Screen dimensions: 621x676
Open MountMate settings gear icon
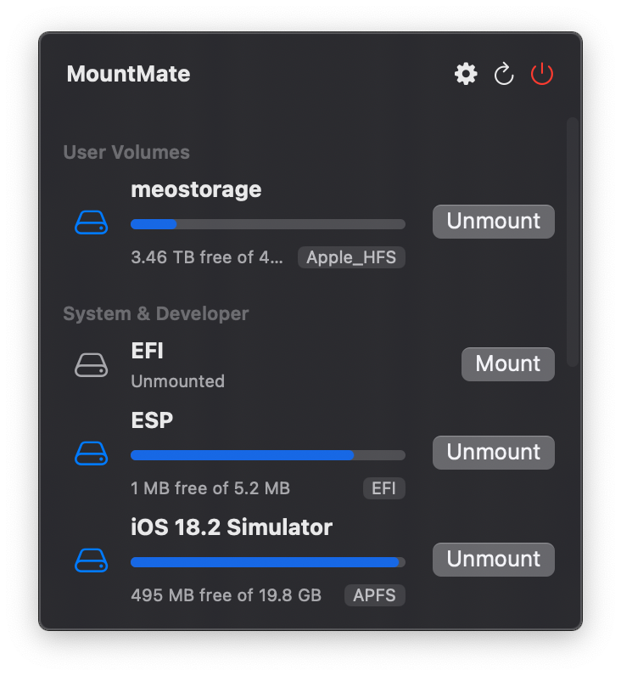click(x=466, y=74)
